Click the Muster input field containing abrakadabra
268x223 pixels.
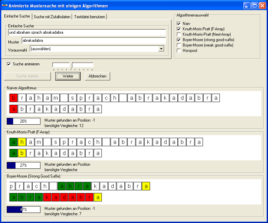[x=94, y=40]
